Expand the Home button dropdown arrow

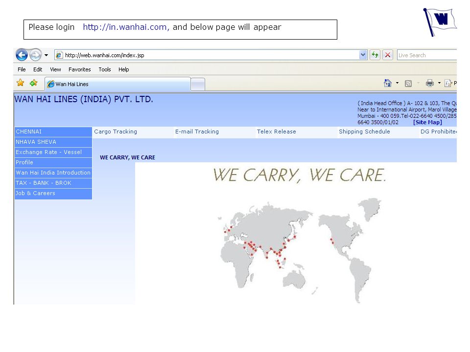[397, 83]
